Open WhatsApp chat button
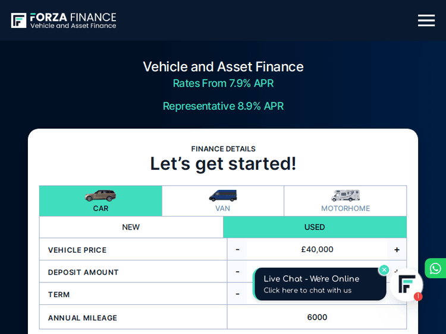446x334 pixels. coord(435,268)
